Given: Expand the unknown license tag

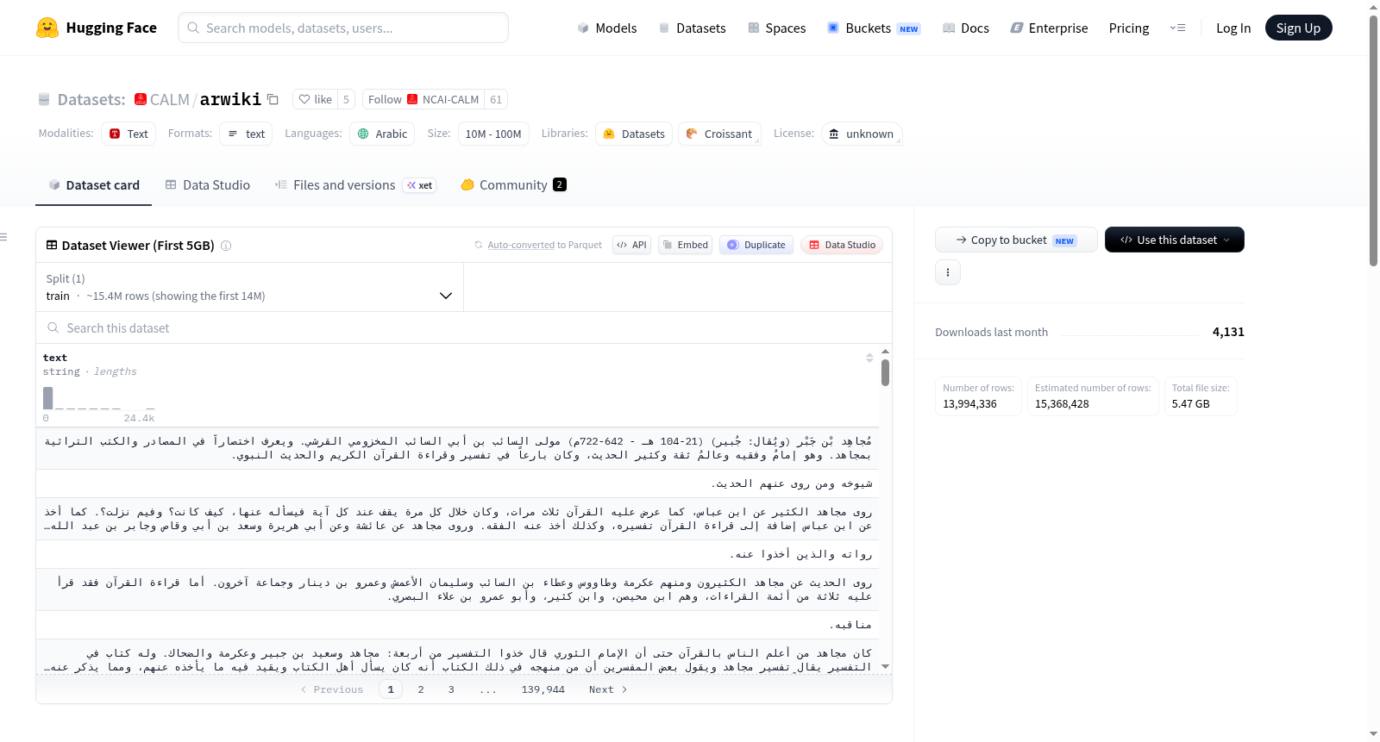Looking at the screenshot, I should [x=862, y=134].
